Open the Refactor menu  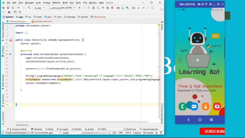pyautogui.click(x=56, y=3)
